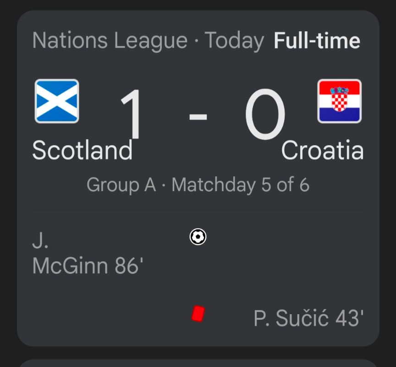Click the Matchday 5 of 6 text
This screenshot has height=367, width=396.
(x=241, y=185)
